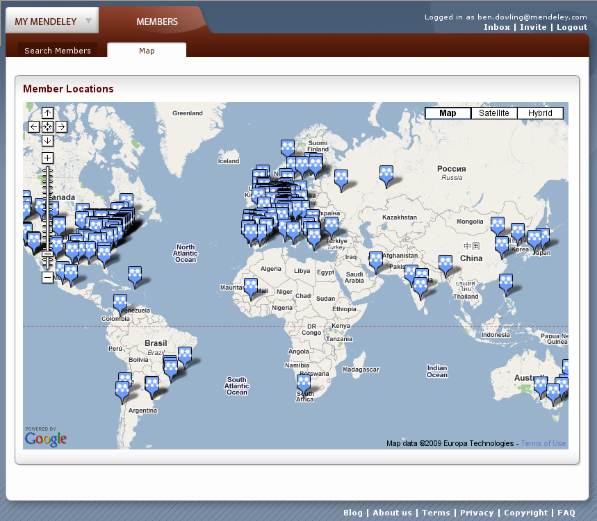Screen dimensions: 597x521
Task: Click the marker right of the Mongolia label
Action: [x=497, y=226]
